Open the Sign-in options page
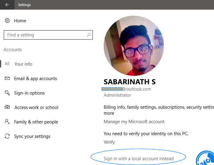Screen dimensions: 214x165 point(29,93)
